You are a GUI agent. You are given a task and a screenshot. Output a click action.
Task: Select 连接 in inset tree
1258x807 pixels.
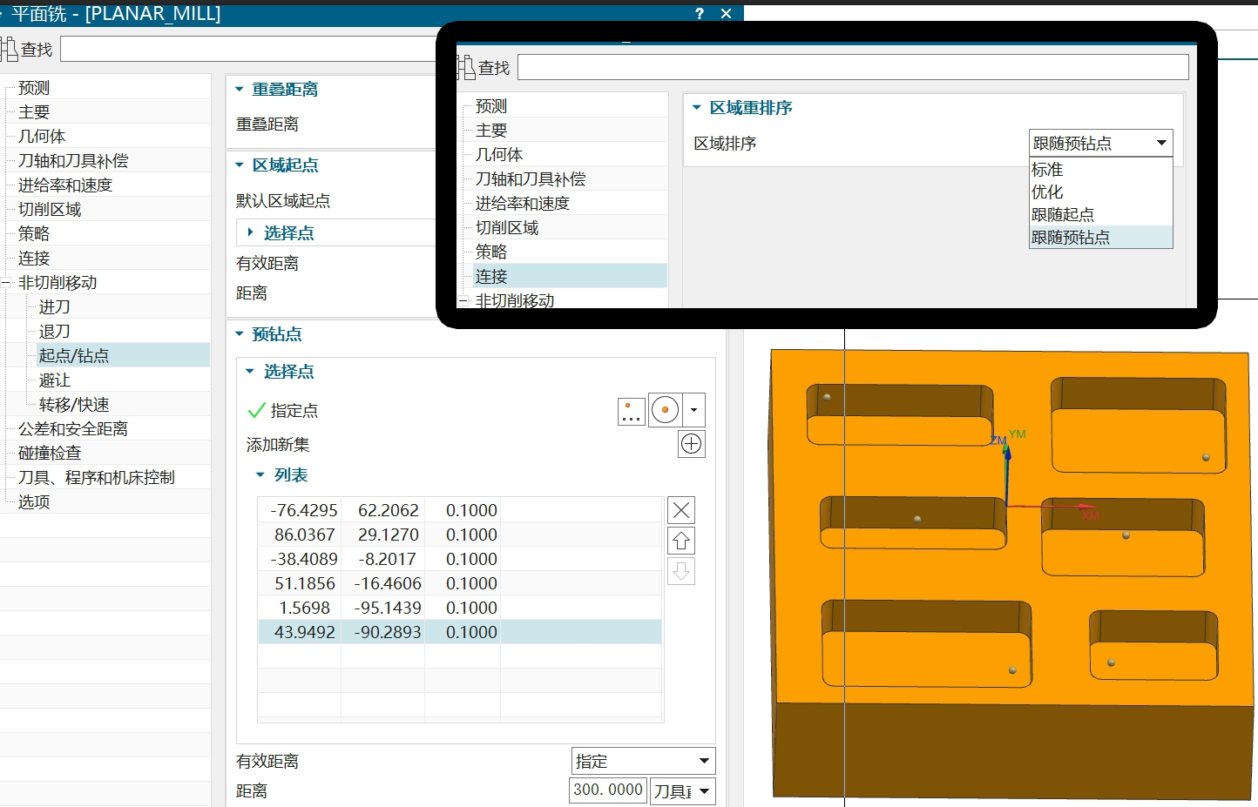click(x=491, y=277)
